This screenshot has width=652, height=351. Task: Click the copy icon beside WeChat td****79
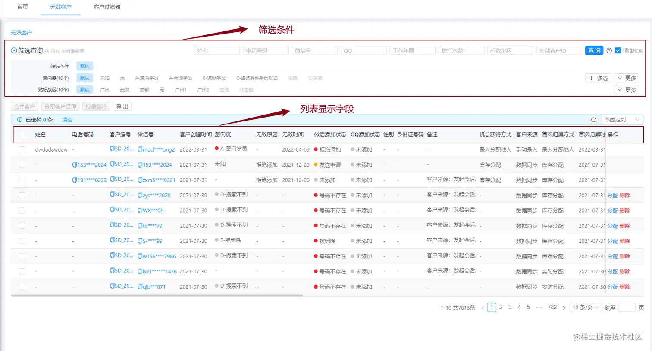pos(140,226)
